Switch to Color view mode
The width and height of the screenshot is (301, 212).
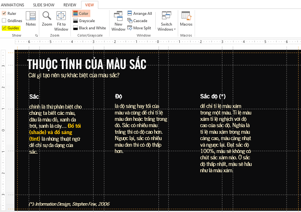click(x=81, y=13)
